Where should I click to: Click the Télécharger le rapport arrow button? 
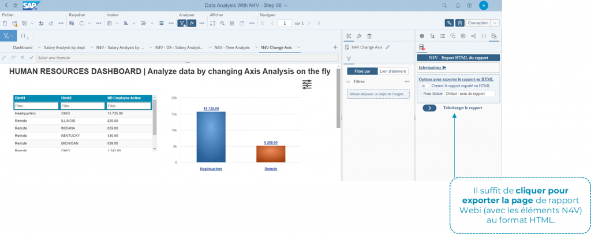click(x=429, y=108)
